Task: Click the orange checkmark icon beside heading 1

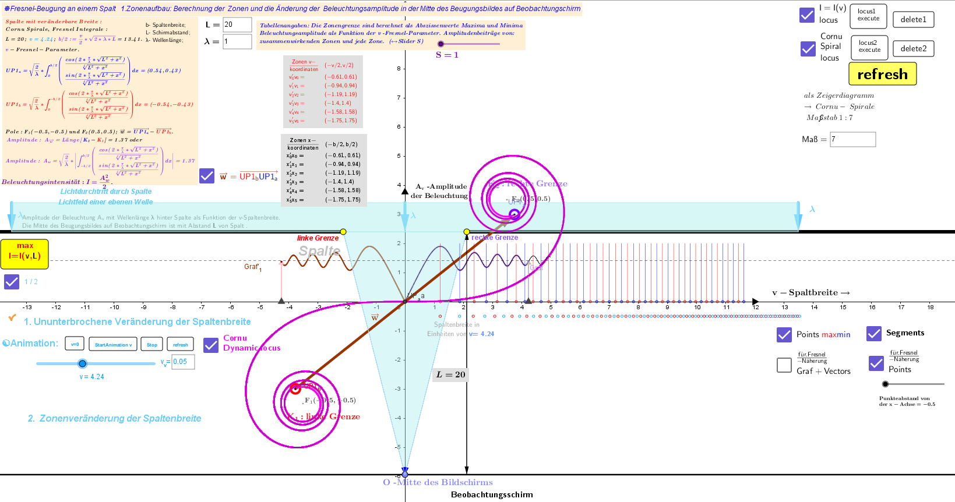Action: coord(12,317)
